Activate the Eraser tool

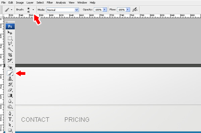point(10,90)
